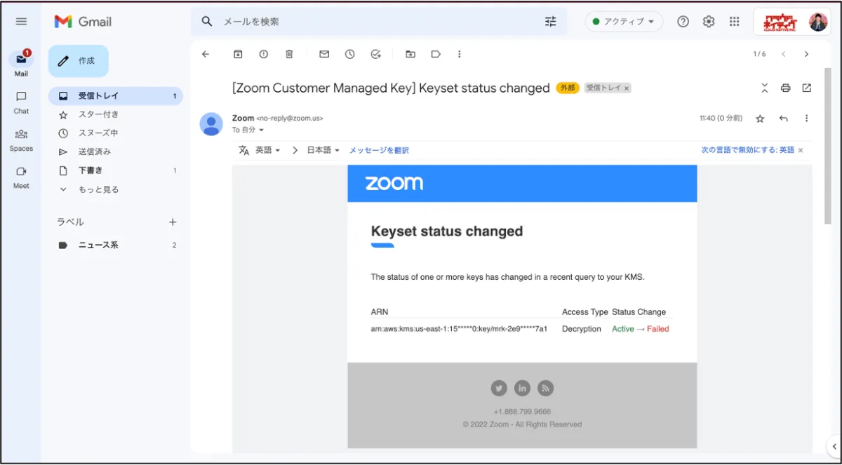Print the email with printer icon
The width and height of the screenshot is (842, 465).
[786, 88]
